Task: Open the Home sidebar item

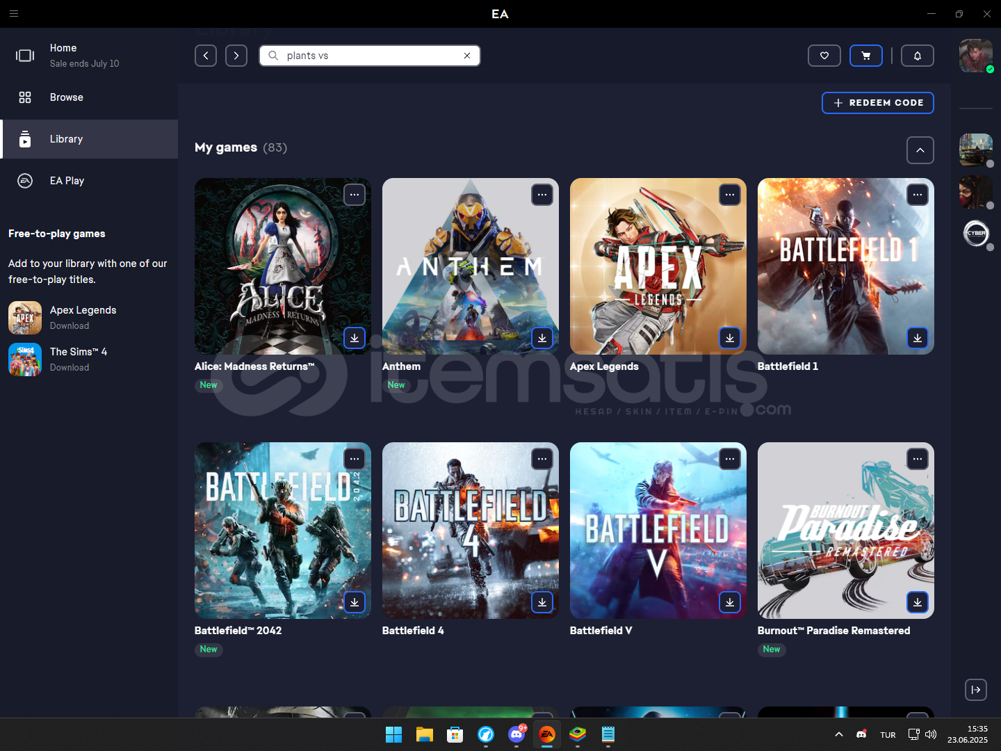Action: click(89, 56)
